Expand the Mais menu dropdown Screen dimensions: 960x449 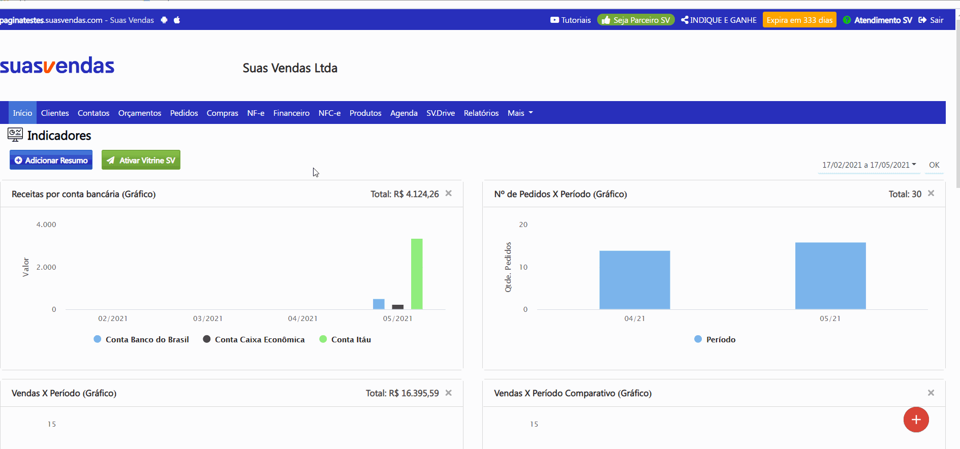pyautogui.click(x=520, y=113)
